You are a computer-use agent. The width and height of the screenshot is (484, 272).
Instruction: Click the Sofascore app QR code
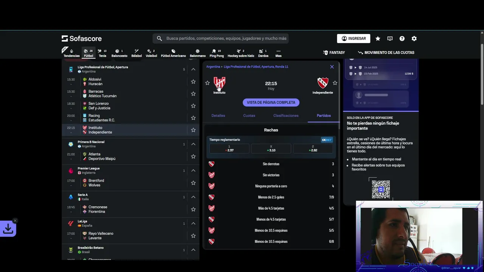pyautogui.click(x=381, y=189)
